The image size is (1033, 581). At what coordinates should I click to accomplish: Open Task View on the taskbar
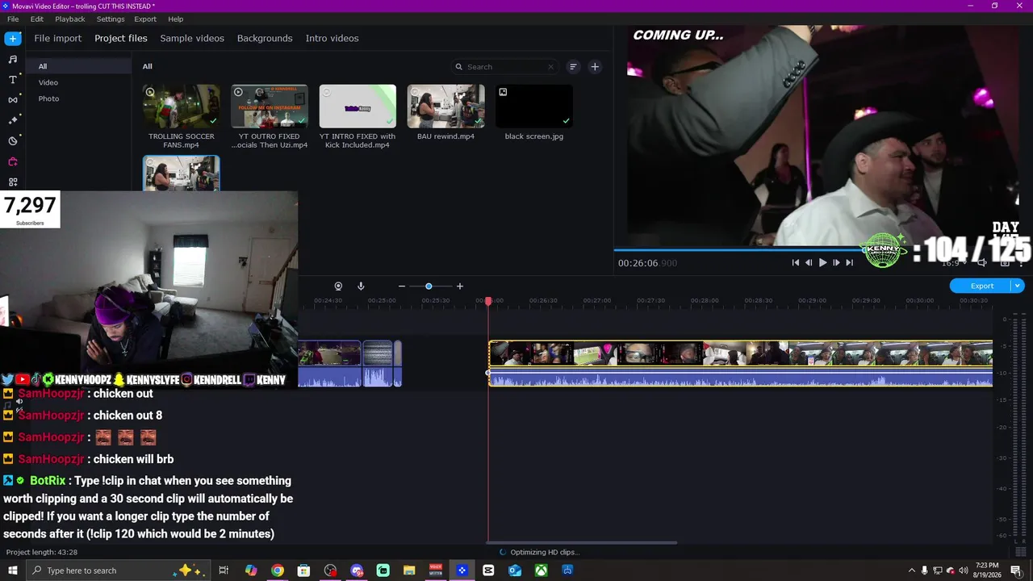tap(224, 571)
